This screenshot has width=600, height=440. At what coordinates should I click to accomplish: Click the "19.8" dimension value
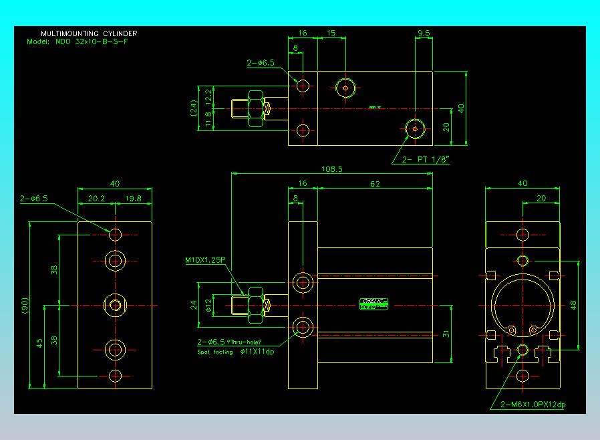(x=133, y=199)
